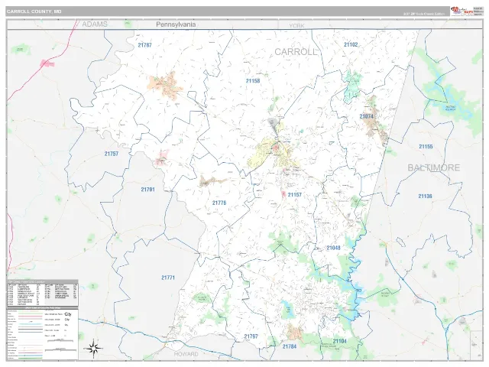Click the ZIP code label 21784

click(x=290, y=346)
